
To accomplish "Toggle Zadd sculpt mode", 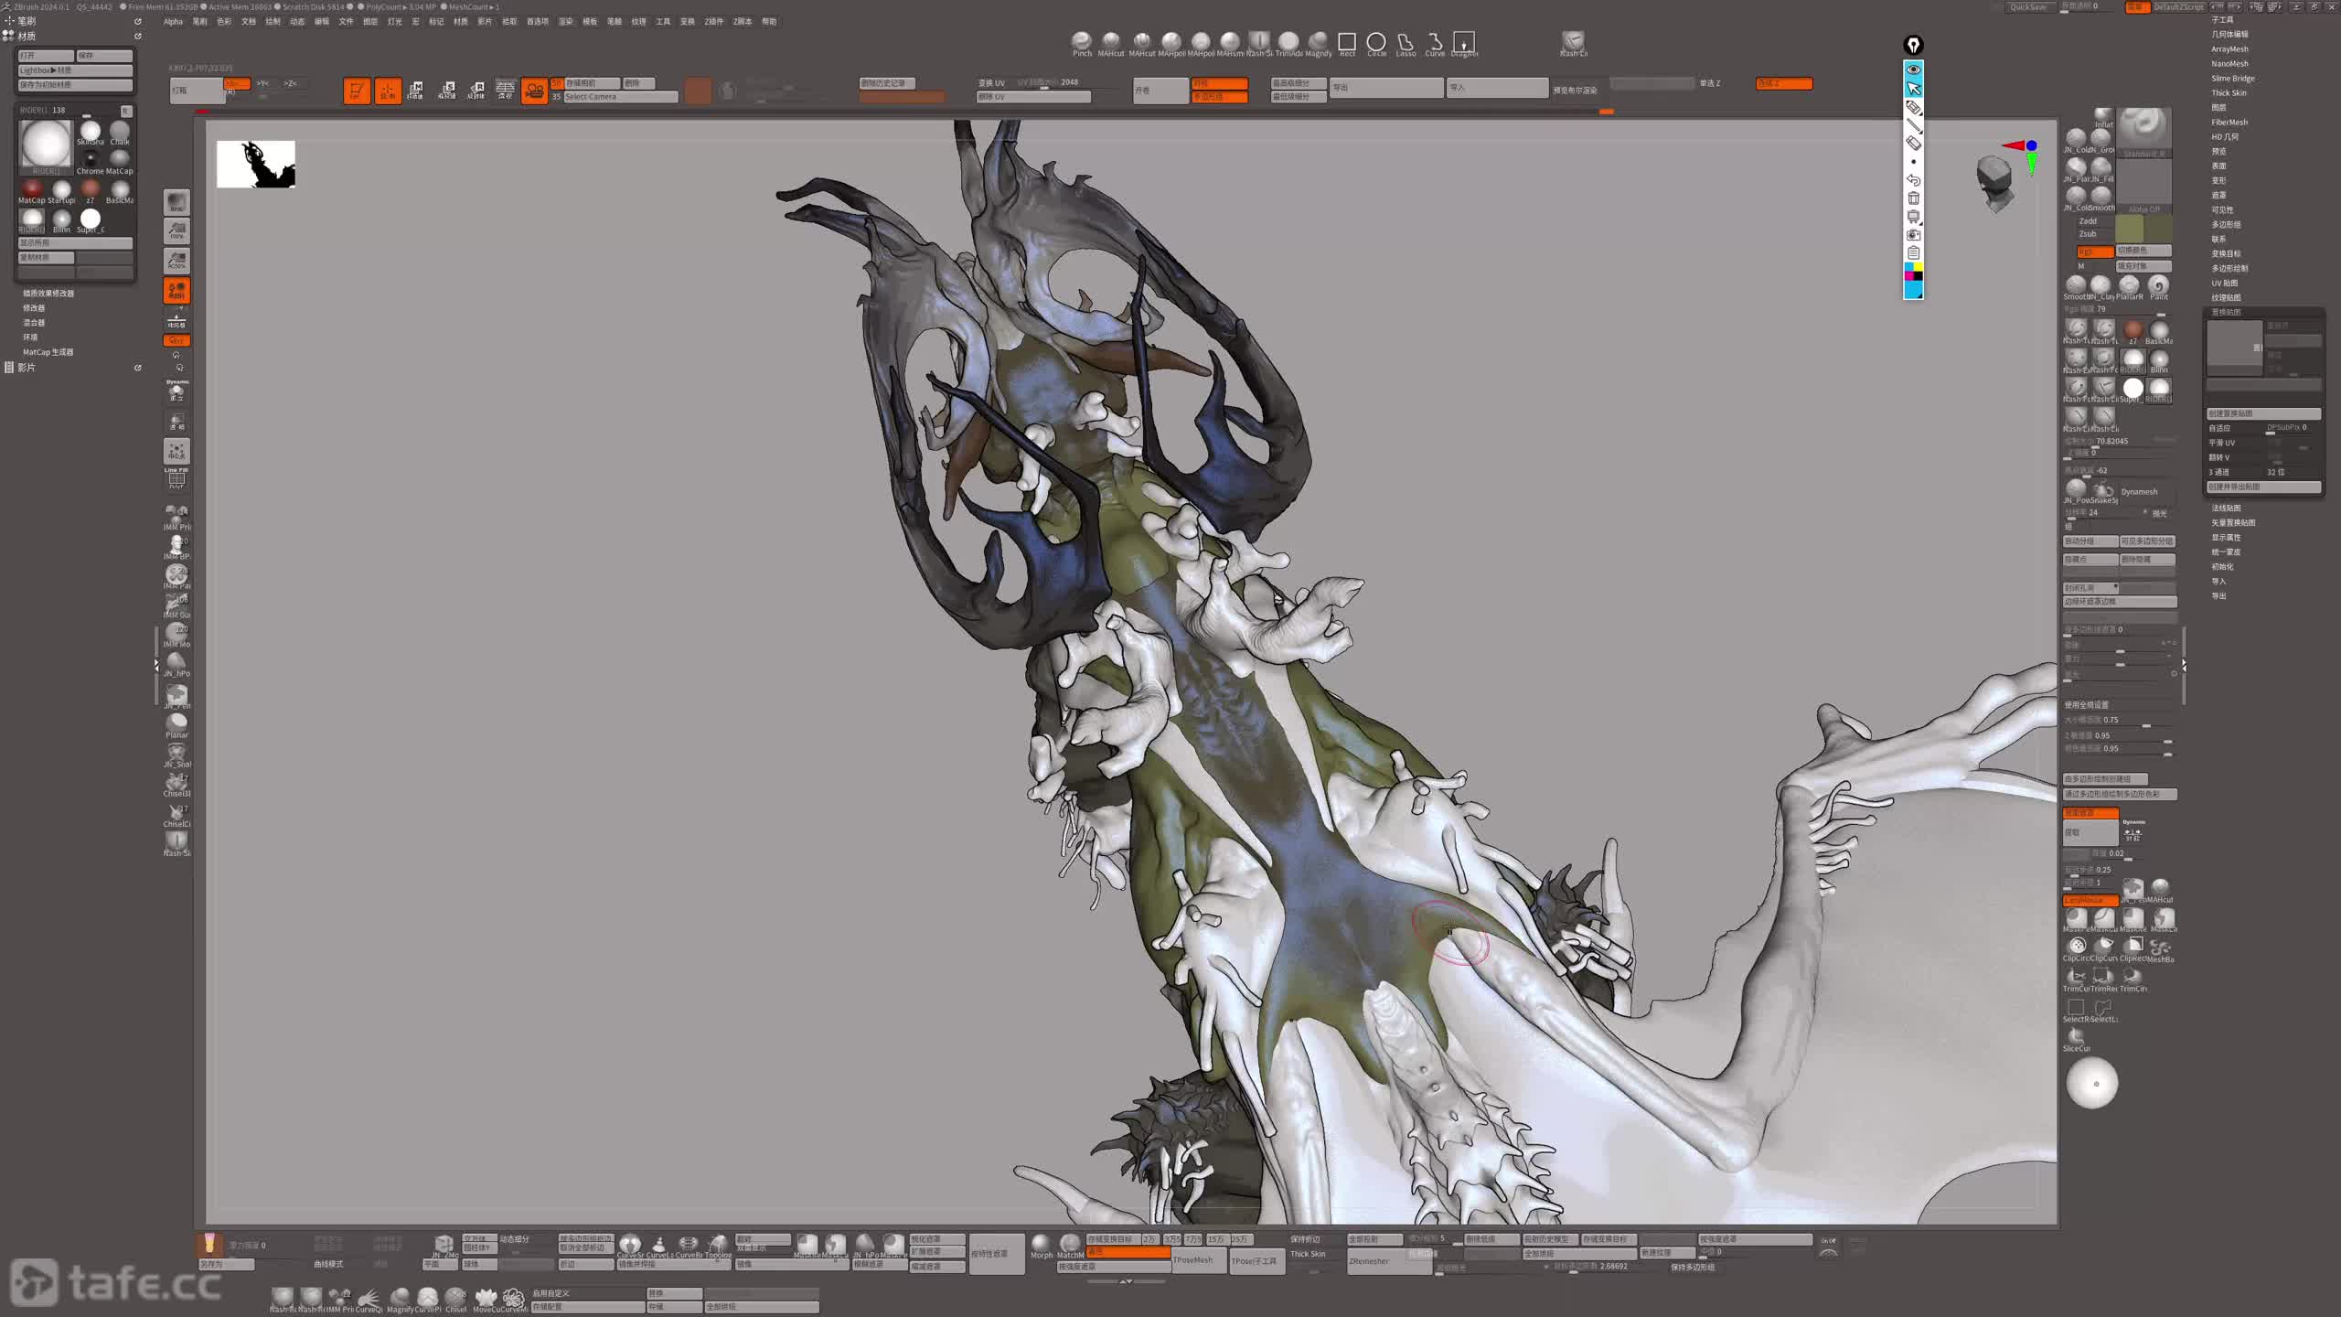I will (x=2088, y=221).
